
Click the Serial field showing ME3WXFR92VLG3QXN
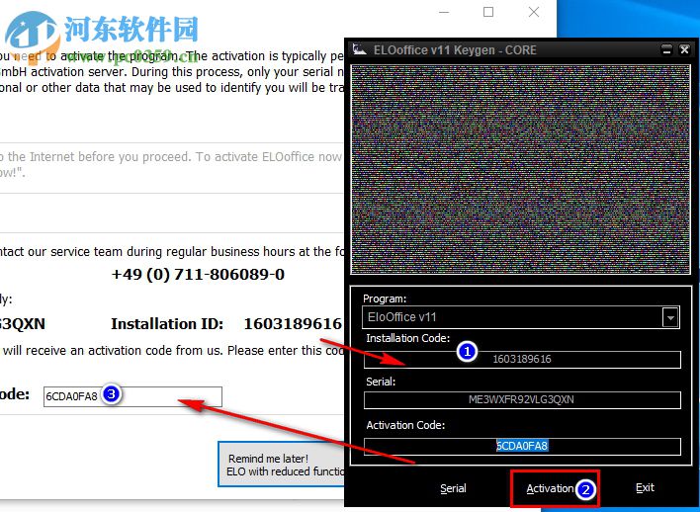[522, 400]
